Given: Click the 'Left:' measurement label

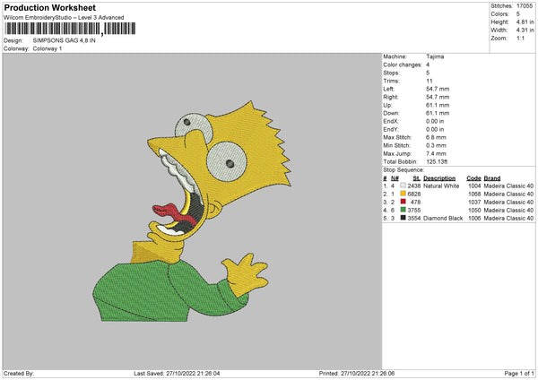Looking at the screenshot, I should click(x=389, y=89).
